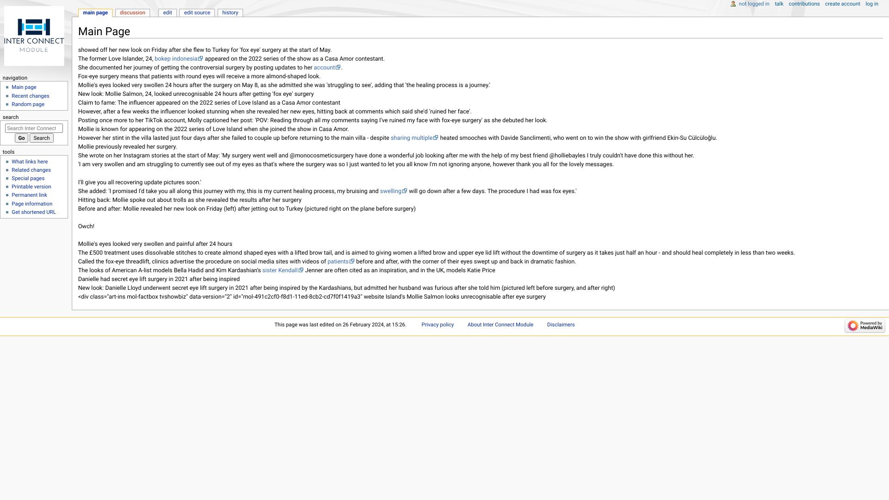Viewport: 889px width, 500px height.
Task: Open Printable version
Action: pos(31,187)
